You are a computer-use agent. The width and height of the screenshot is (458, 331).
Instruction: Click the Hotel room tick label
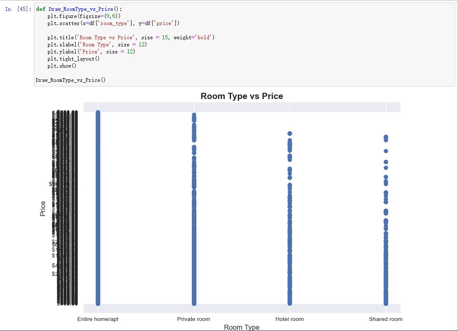(290, 319)
